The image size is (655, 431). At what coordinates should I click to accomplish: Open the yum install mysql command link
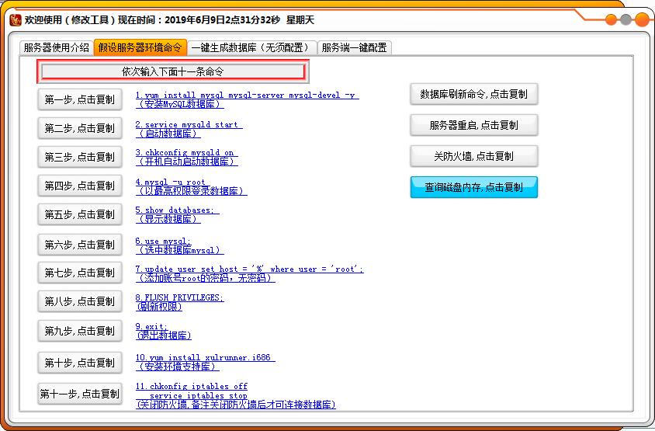246,96
